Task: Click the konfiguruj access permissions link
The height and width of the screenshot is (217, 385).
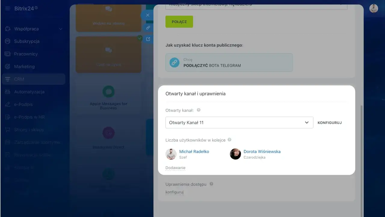Action: 174,192
